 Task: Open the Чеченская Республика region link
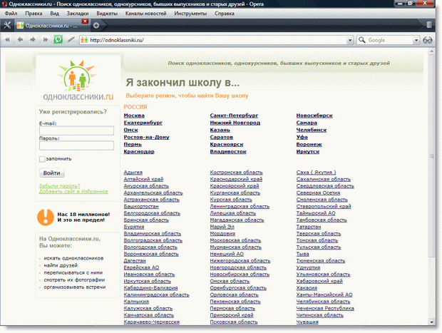[x=325, y=309]
